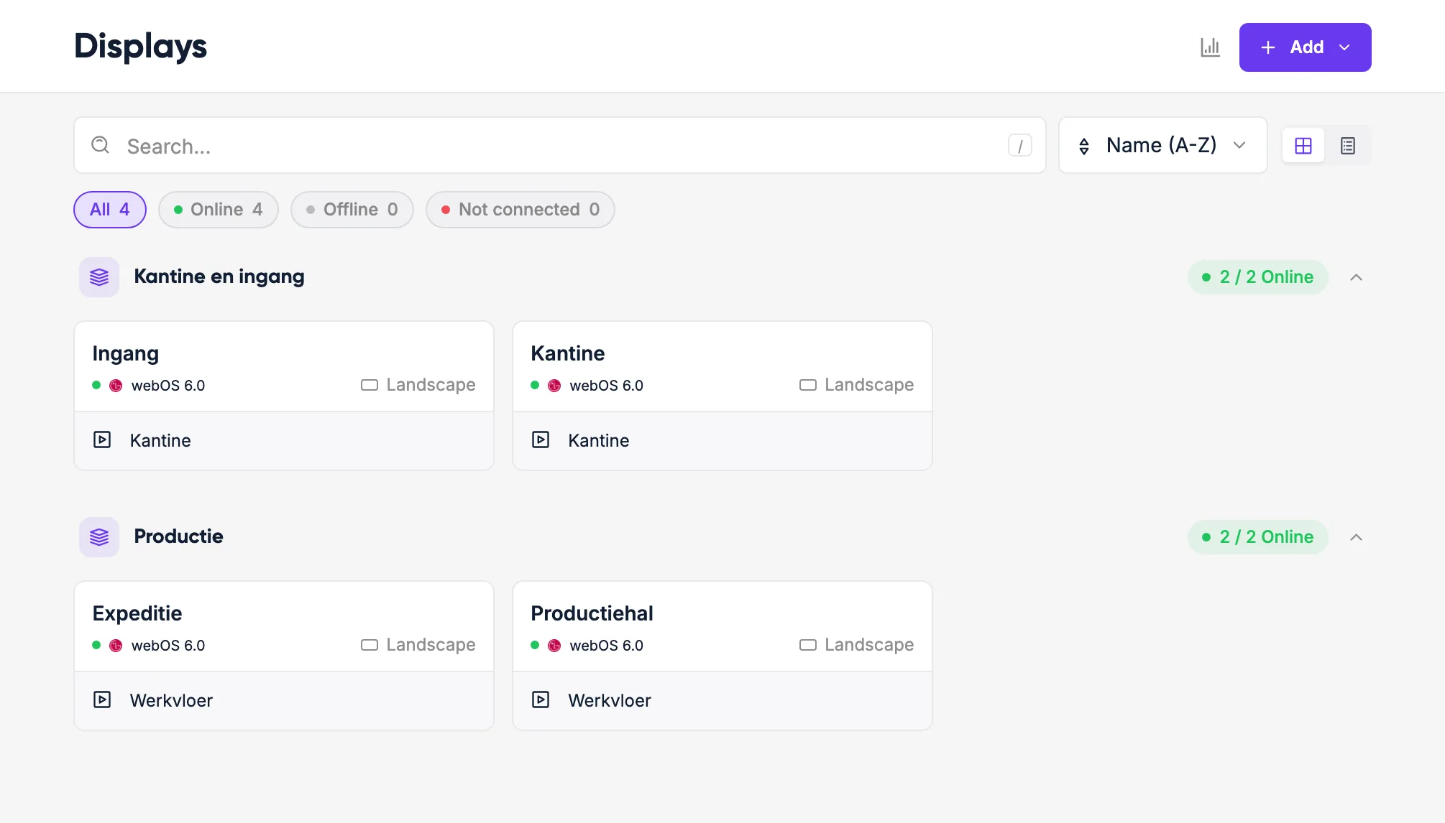Select the All 4 filter tab
This screenshot has height=823, width=1445.
[110, 210]
